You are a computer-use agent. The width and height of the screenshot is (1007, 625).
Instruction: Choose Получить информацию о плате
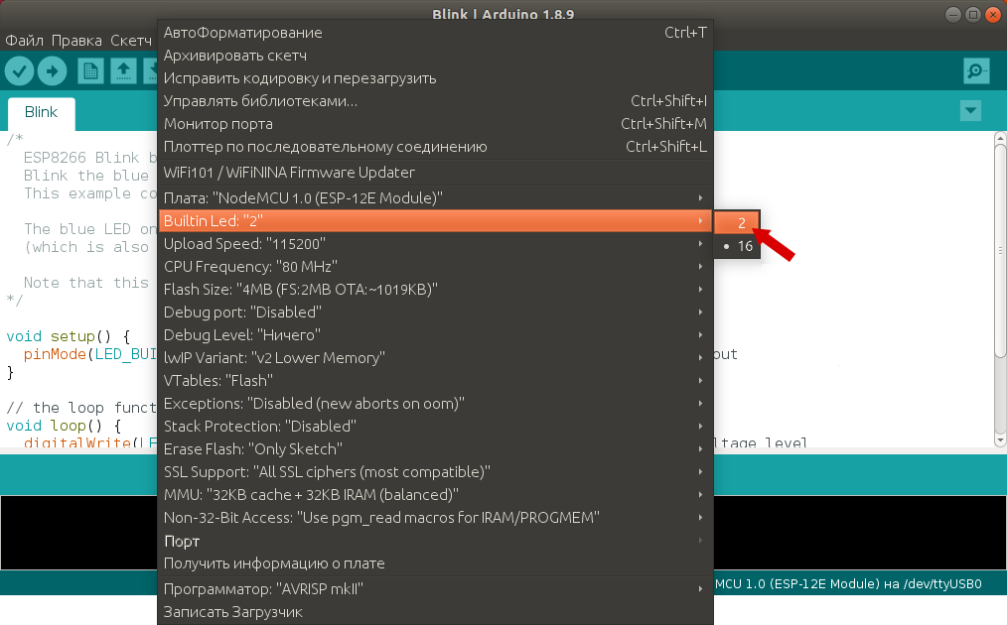(x=435, y=563)
